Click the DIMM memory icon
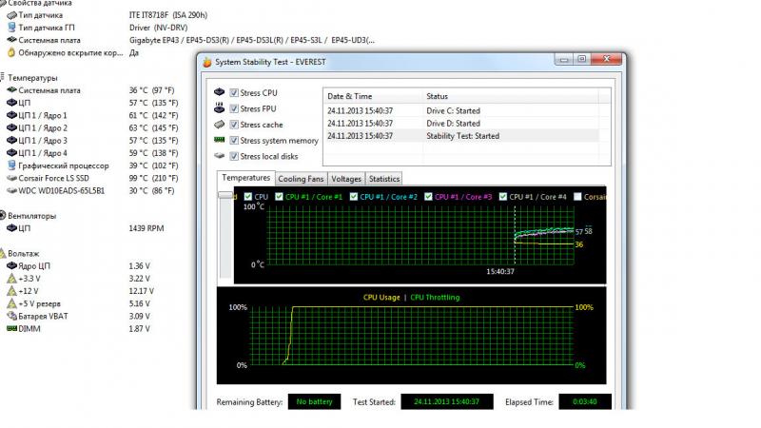The width and height of the screenshot is (761, 428). coord(11,328)
